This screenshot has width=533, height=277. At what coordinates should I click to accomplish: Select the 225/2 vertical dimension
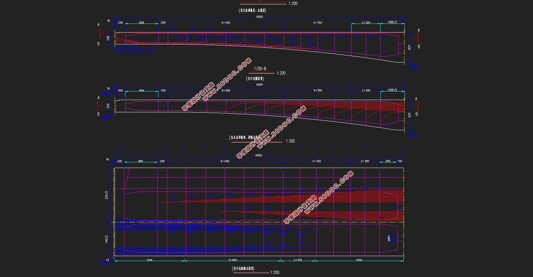[x=107, y=194]
